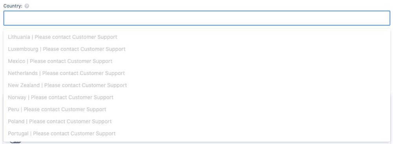The width and height of the screenshot is (393, 144).
Task: Select the Luxembourg Please contact Customer Support row
Action: click(197, 49)
